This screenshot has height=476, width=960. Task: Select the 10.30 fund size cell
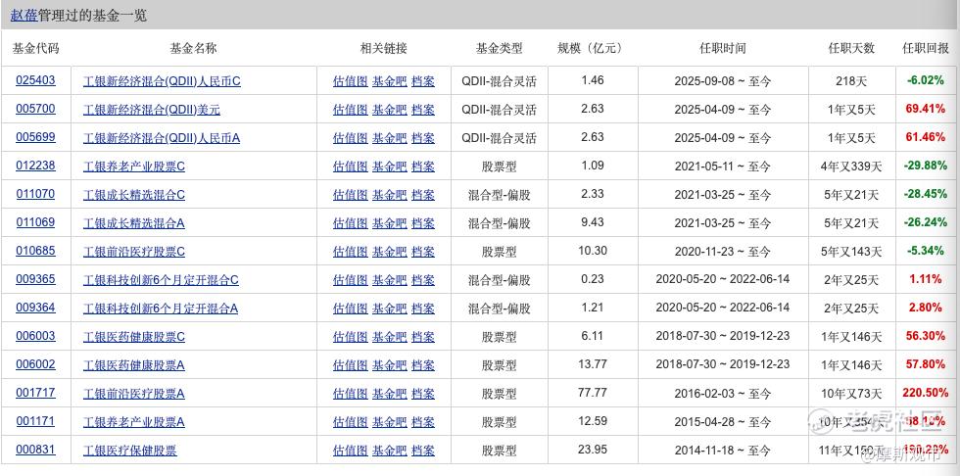pos(593,251)
